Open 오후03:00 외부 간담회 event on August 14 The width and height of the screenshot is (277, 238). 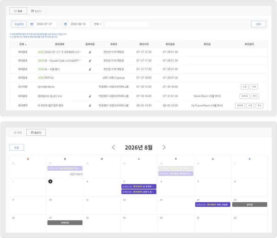tap(213, 205)
